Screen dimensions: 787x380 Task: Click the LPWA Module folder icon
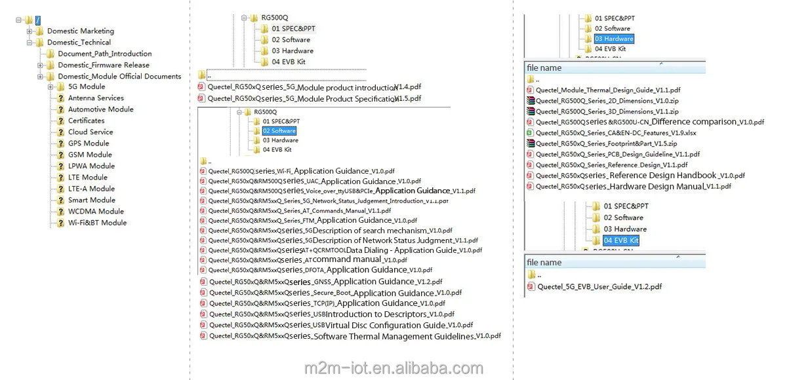coord(61,166)
